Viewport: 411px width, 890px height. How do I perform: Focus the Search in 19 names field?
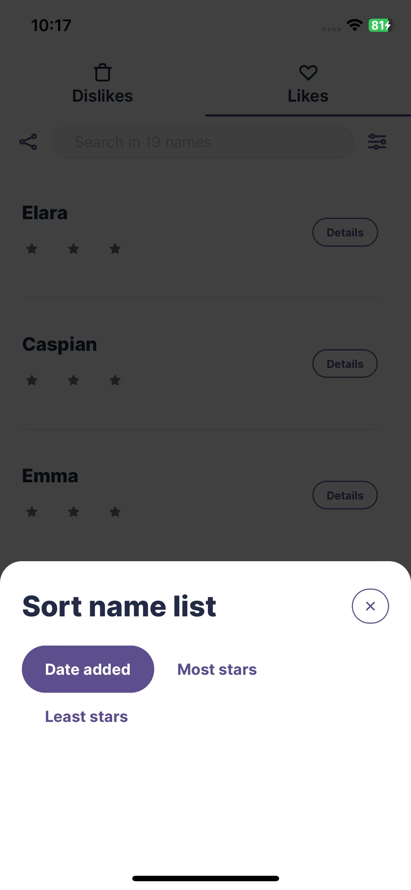[x=202, y=142]
